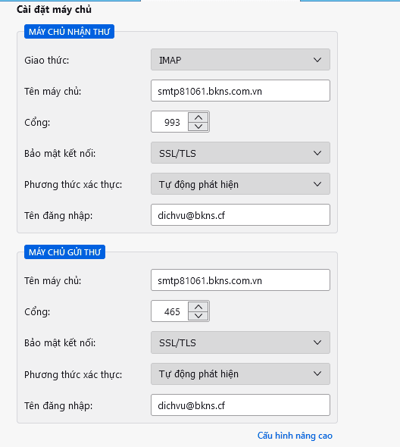Open the Giao thức IMAP dropdown

(x=240, y=60)
